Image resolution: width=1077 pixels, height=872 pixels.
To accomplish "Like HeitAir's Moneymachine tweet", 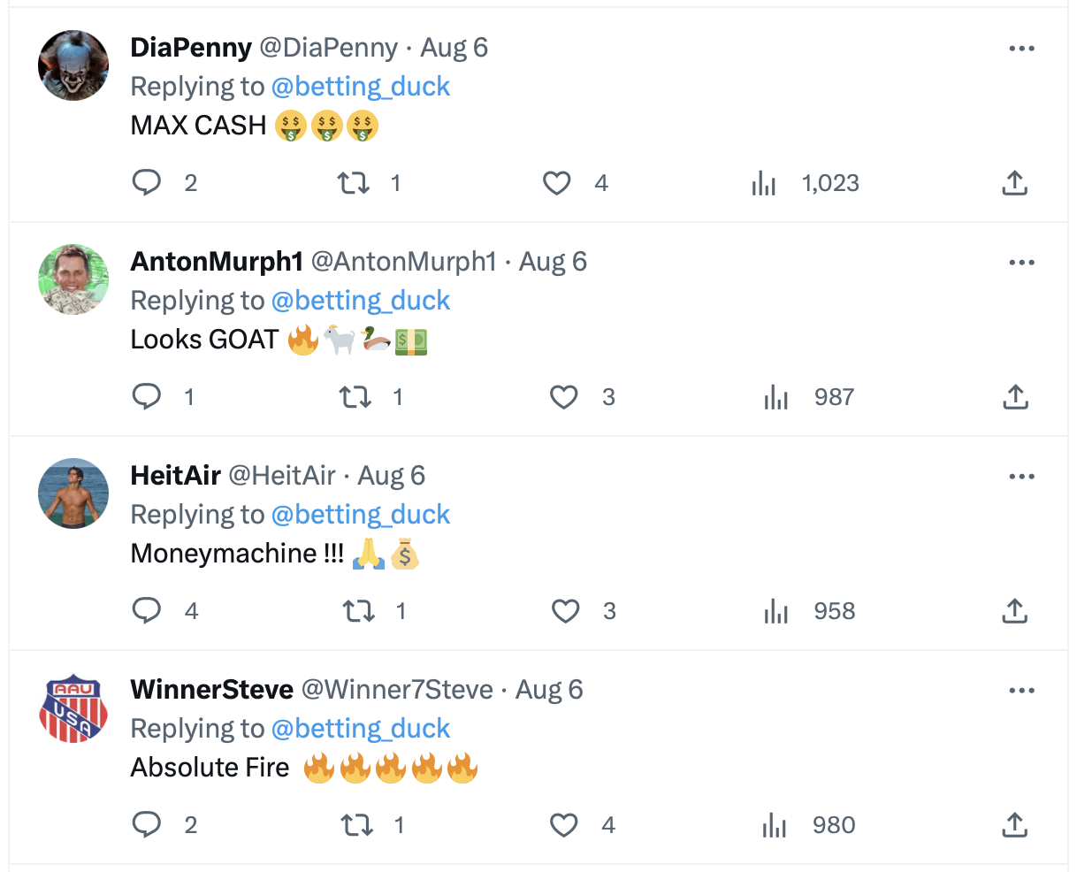I will pos(564,611).
